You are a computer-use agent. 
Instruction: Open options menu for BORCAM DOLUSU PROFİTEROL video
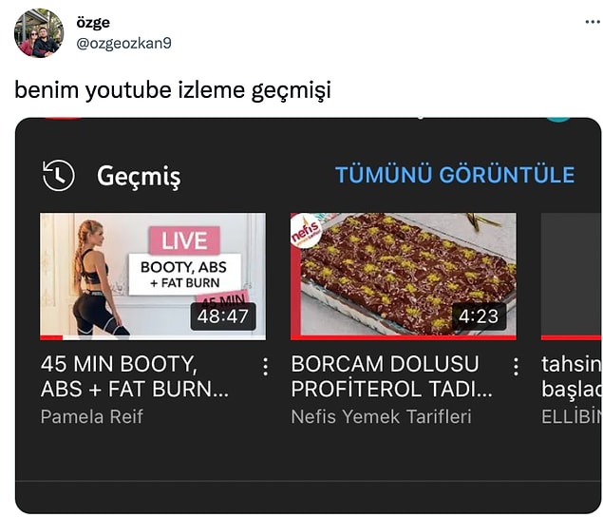point(516,367)
